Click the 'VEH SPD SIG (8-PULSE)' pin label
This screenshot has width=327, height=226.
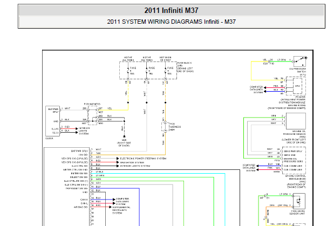pyautogui.click(x=74, y=162)
